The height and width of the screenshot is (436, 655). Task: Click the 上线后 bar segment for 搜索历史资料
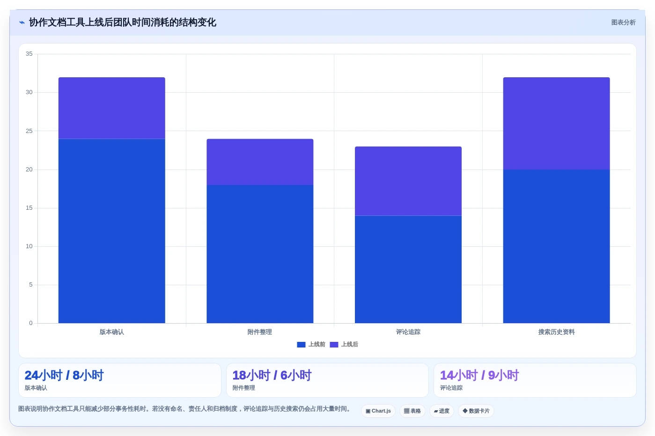click(556, 124)
